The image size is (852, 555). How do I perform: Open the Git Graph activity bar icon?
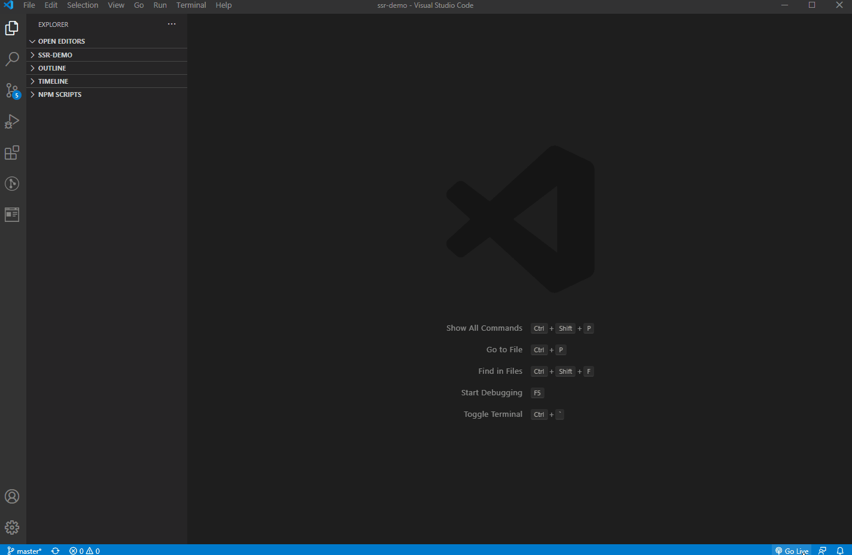[x=12, y=184]
